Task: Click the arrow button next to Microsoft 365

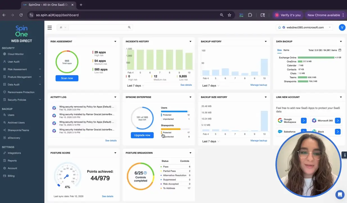Action: point(337,121)
